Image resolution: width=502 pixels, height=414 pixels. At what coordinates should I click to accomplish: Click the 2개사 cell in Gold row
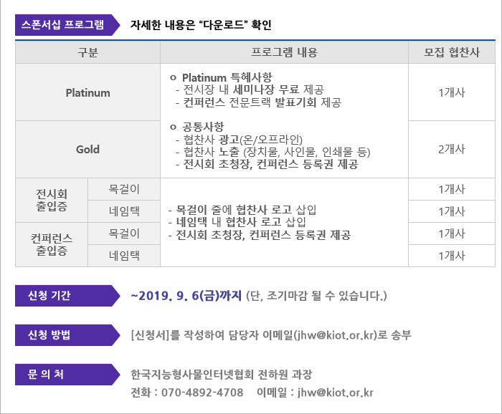pyautogui.click(x=452, y=149)
